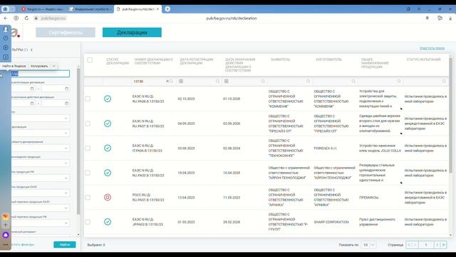Go to next page in pagination
456x257 pixels.
[x=437, y=245]
